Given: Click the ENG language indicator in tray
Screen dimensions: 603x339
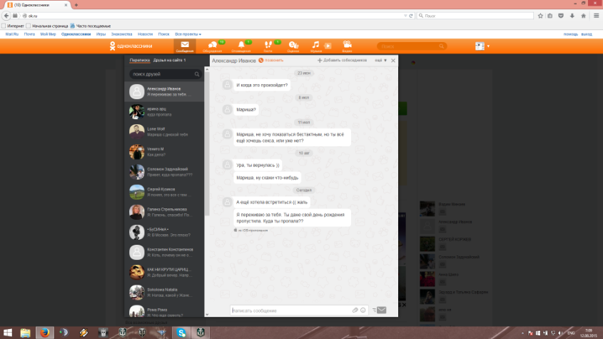Looking at the screenshot, I should (x=571, y=333).
